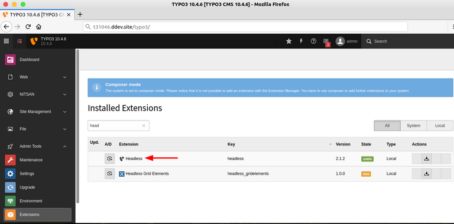Screen dimensions: 454x224
Task: Collapse the Admin Tools module group
Action: click(38, 147)
